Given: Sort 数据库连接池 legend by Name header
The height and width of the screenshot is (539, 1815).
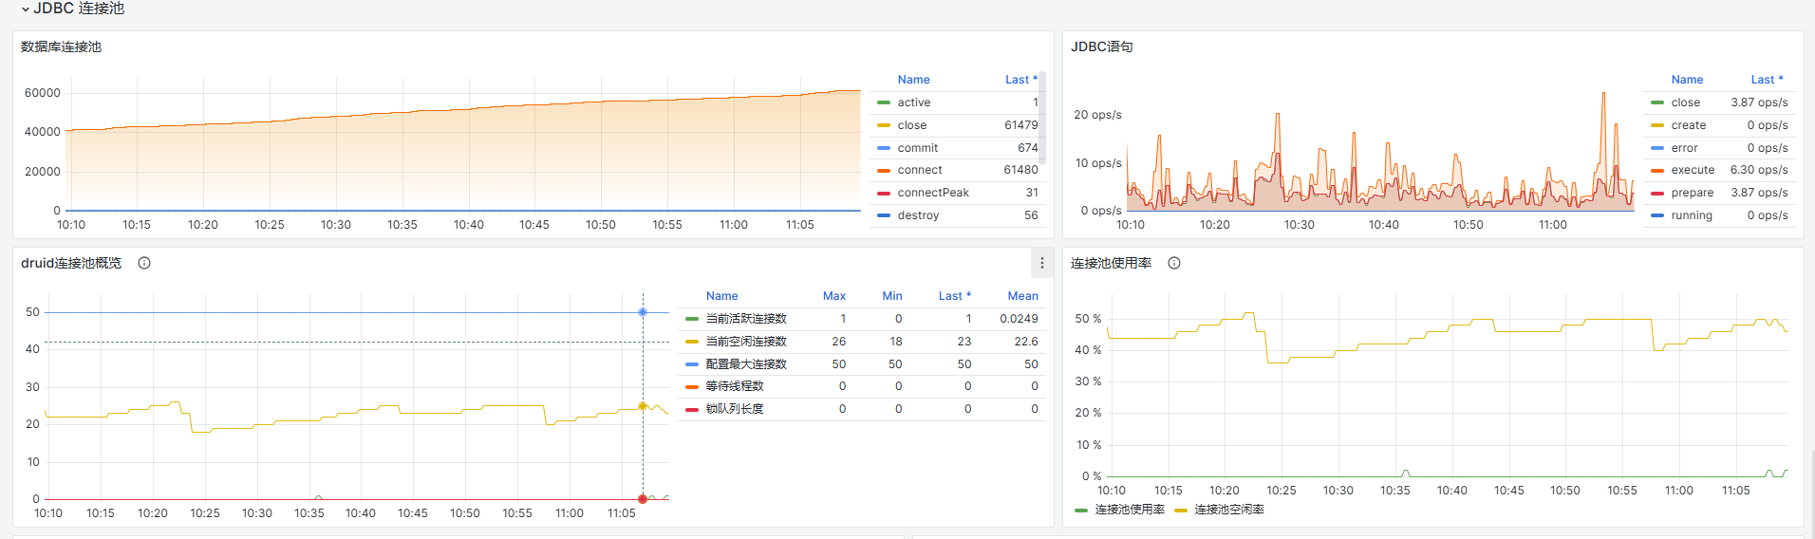Looking at the screenshot, I should pos(913,80).
